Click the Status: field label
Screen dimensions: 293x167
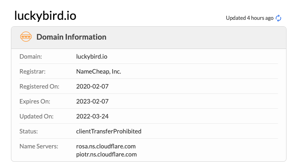click(x=29, y=131)
